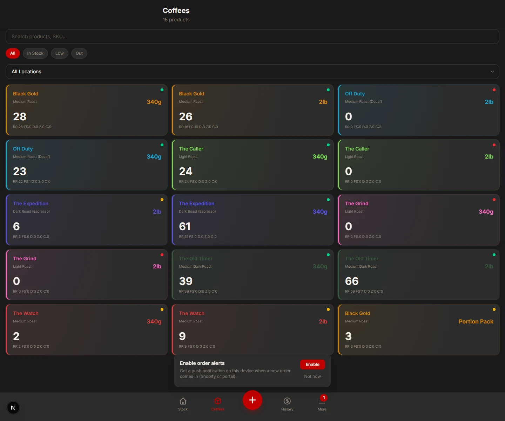Tap the red plus add button
The height and width of the screenshot is (421, 505).
pyautogui.click(x=252, y=400)
